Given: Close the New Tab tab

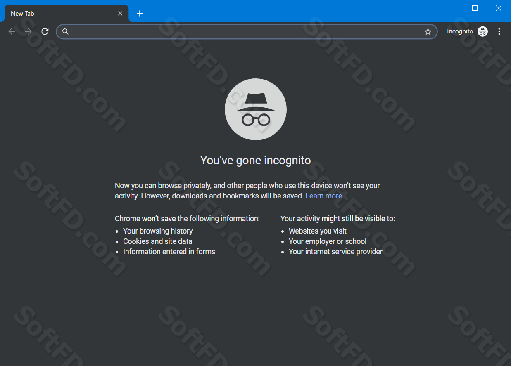Looking at the screenshot, I should (120, 14).
